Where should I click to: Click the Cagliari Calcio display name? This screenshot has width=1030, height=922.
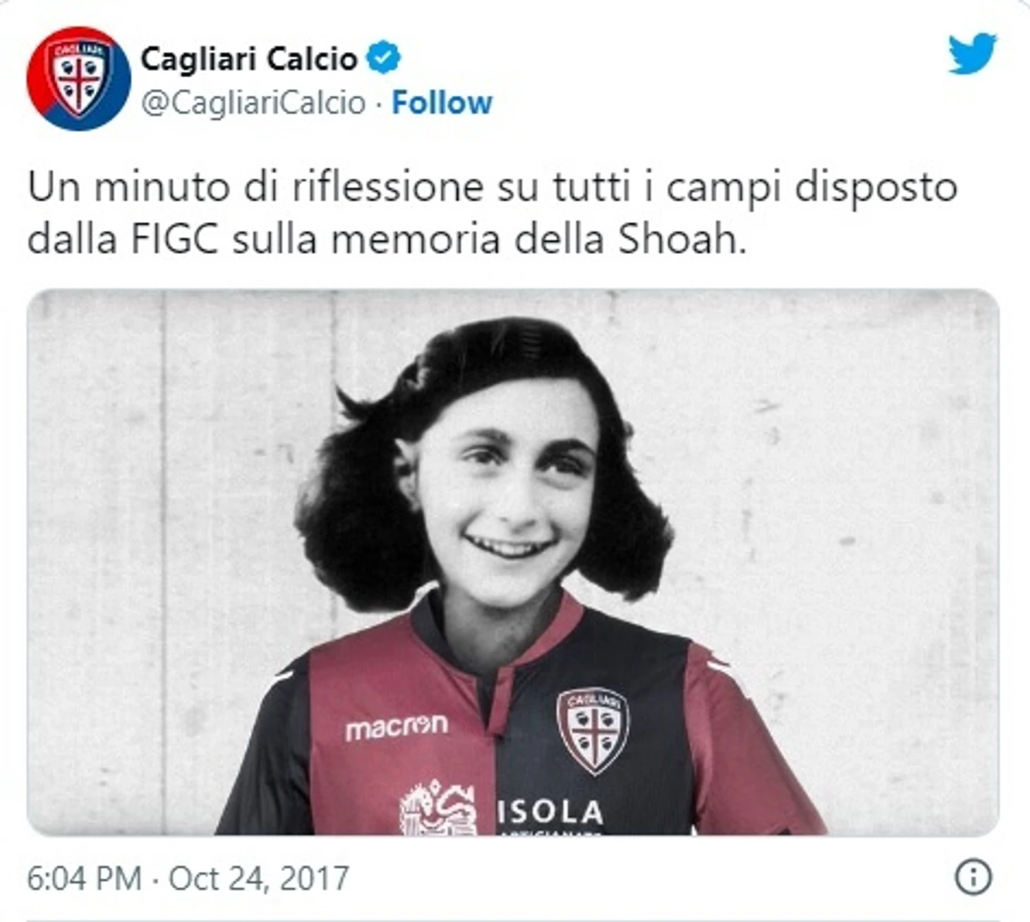click(x=249, y=59)
